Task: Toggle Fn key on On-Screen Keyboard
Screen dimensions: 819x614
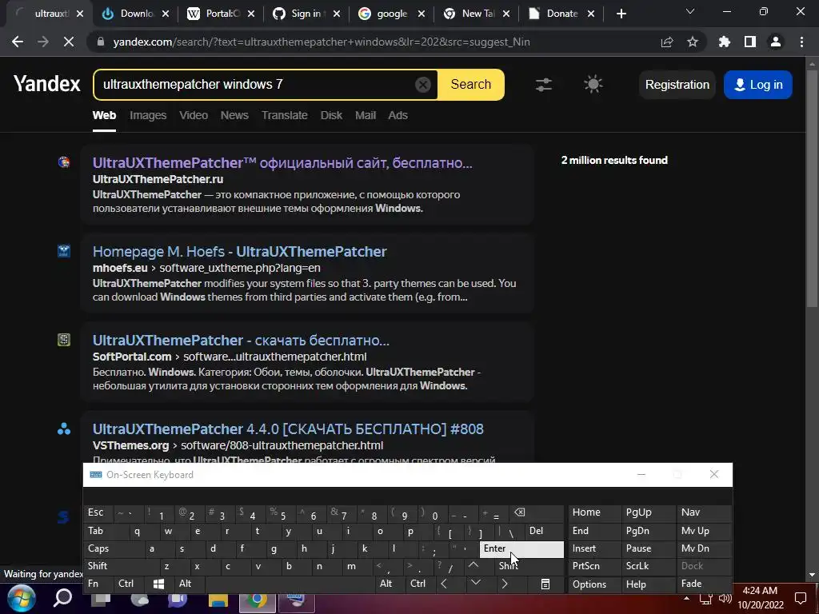Action: pos(97,584)
